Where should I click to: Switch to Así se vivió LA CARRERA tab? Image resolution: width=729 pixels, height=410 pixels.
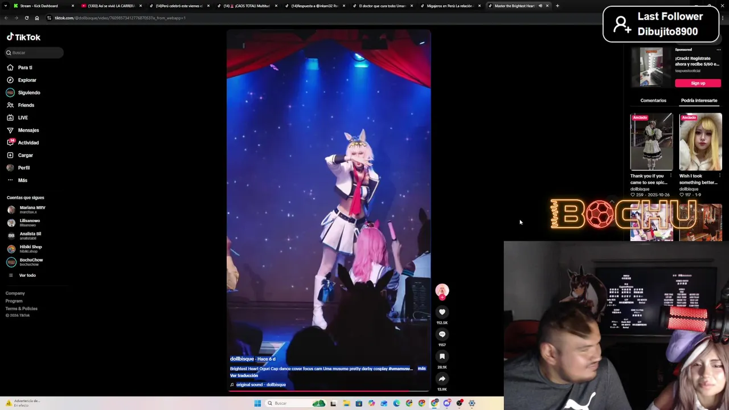[x=111, y=6]
